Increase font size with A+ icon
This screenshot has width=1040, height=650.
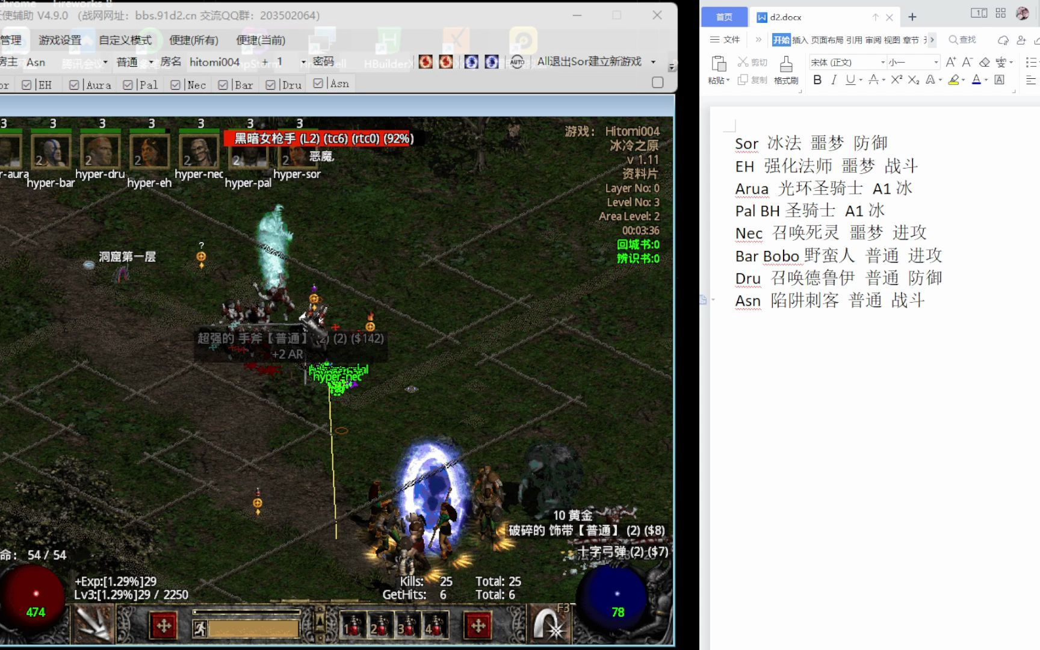951,62
